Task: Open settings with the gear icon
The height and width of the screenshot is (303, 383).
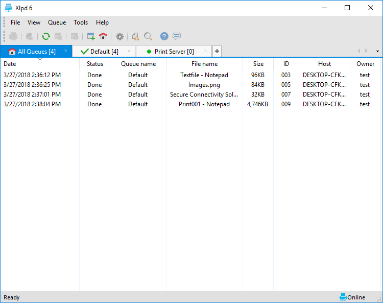Action: 119,36
